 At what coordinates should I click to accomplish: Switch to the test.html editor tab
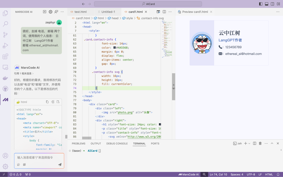coord(80,12)
